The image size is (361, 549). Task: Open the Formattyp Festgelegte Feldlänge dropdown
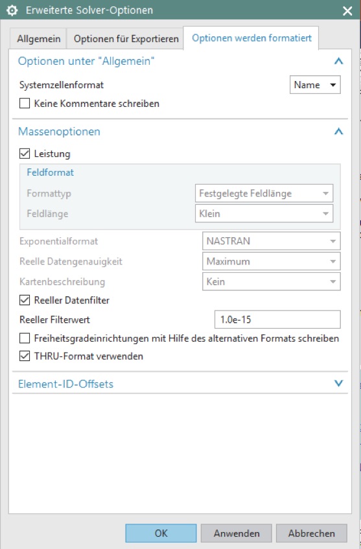[x=264, y=193]
